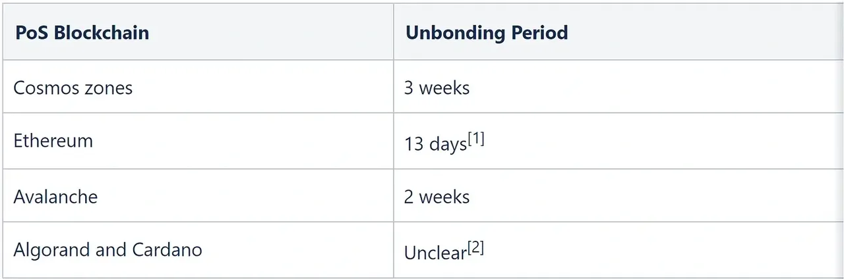The width and height of the screenshot is (844, 279).
Task: Select the Avalanche row label
Action: point(55,197)
